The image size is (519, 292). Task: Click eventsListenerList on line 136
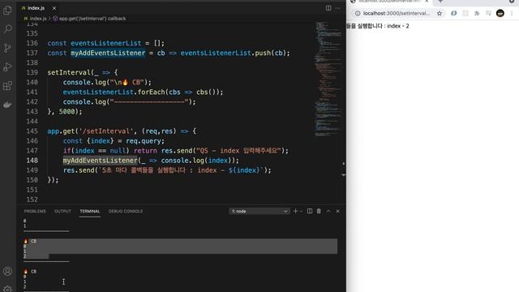pos(106,43)
